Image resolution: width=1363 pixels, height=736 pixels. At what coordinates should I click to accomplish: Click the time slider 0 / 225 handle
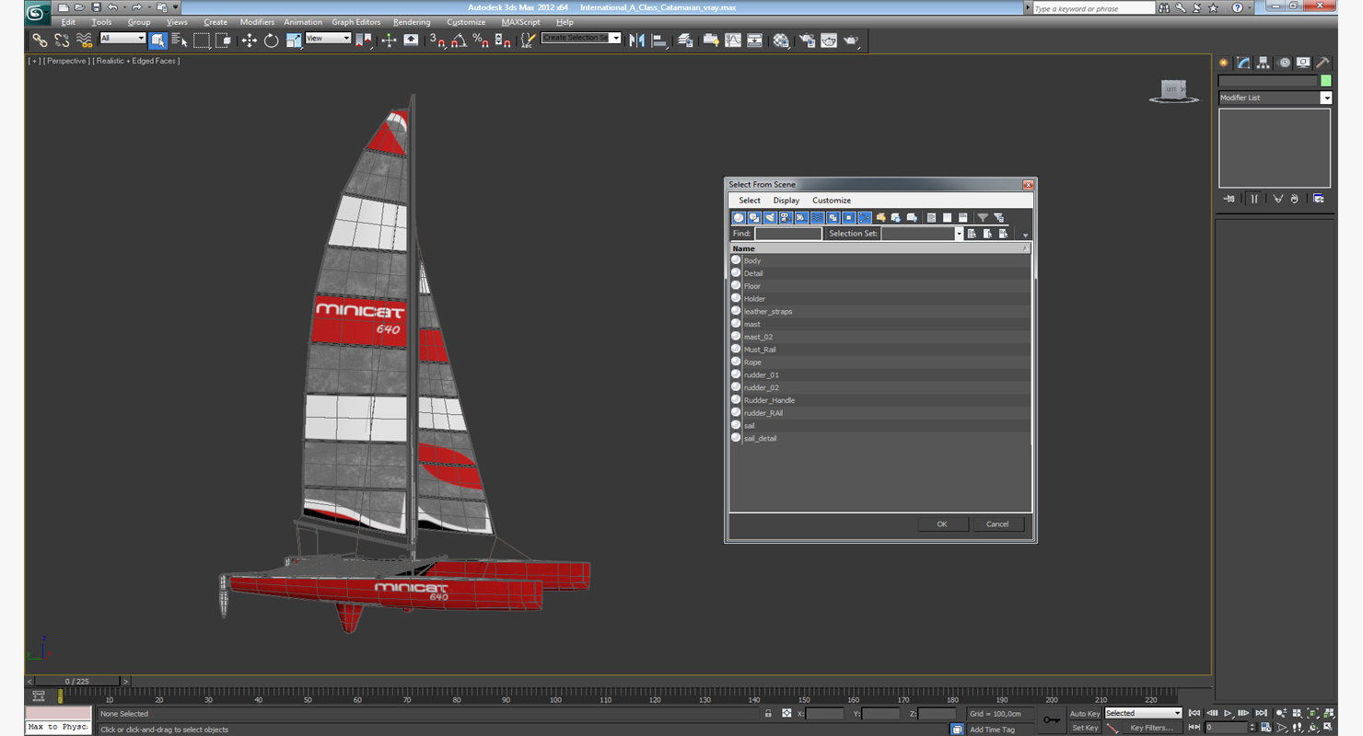pyautogui.click(x=76, y=682)
